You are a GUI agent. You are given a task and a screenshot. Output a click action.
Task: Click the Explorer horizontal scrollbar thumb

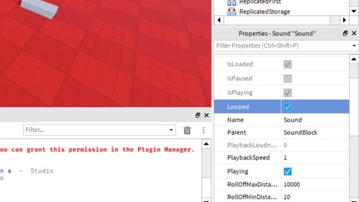(277, 20)
